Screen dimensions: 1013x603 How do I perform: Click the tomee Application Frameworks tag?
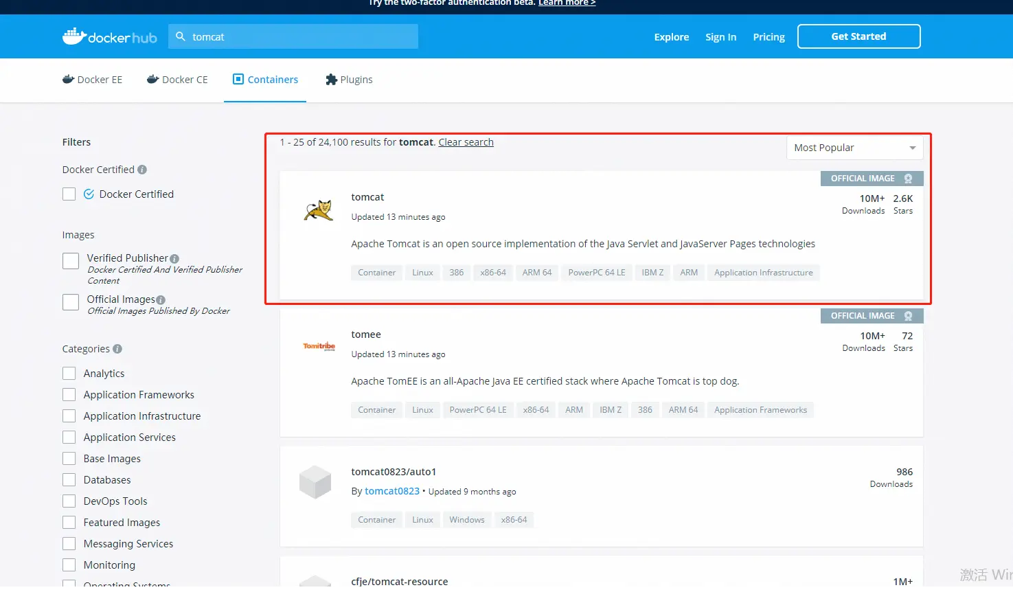pos(760,410)
